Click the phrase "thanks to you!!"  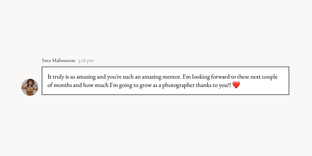(x=213, y=85)
